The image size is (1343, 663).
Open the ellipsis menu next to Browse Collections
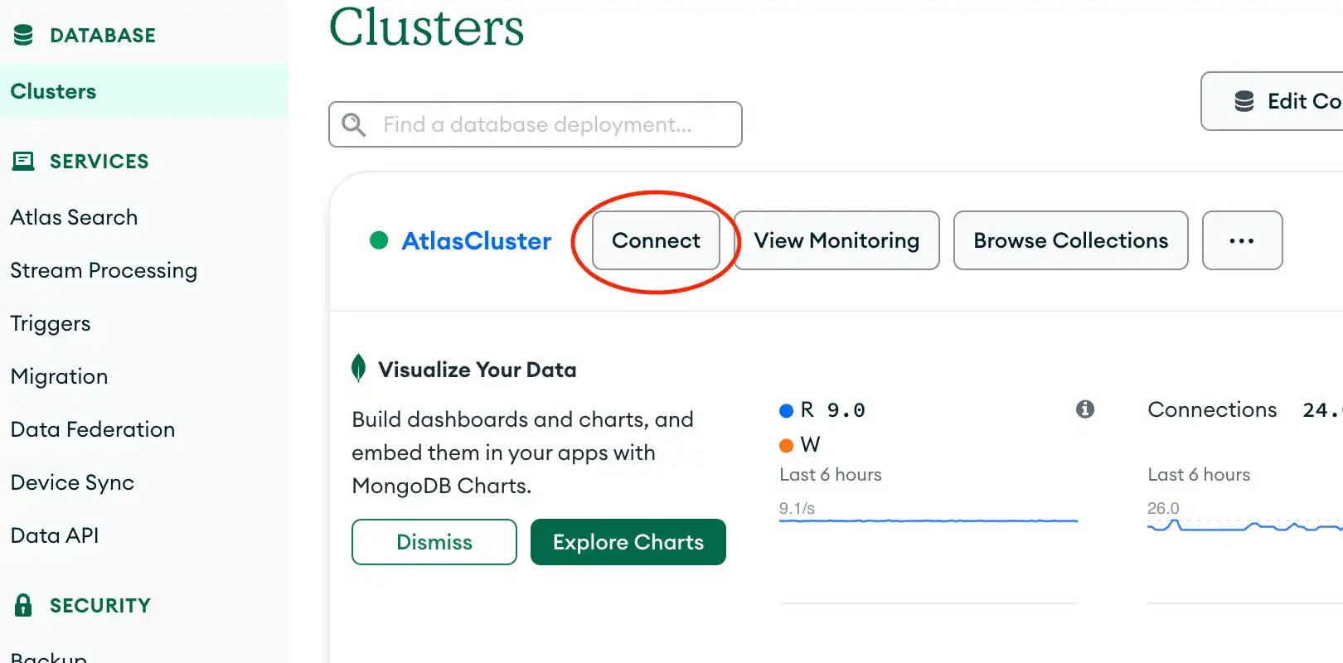[x=1242, y=240]
